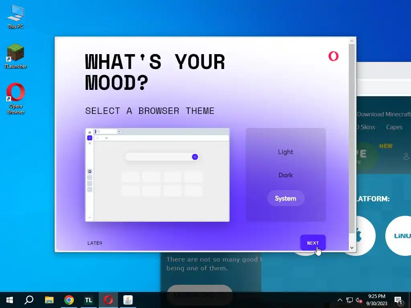Open This PC desktop icon
This screenshot has height=308, width=411.
[x=16, y=16]
